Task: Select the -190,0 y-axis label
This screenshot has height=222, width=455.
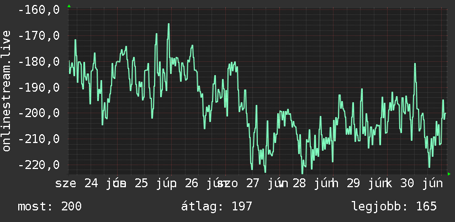Action: [39, 87]
